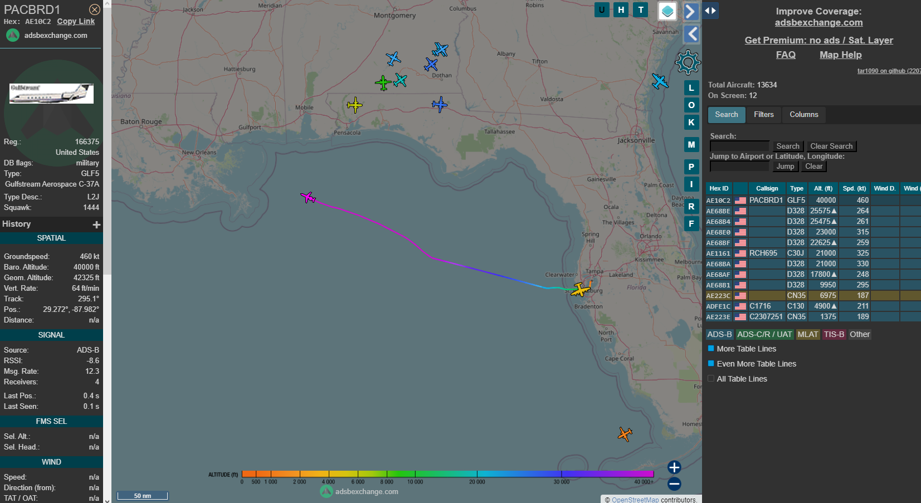Open the map layers selector icon
This screenshot has height=503, width=921.
point(667,11)
